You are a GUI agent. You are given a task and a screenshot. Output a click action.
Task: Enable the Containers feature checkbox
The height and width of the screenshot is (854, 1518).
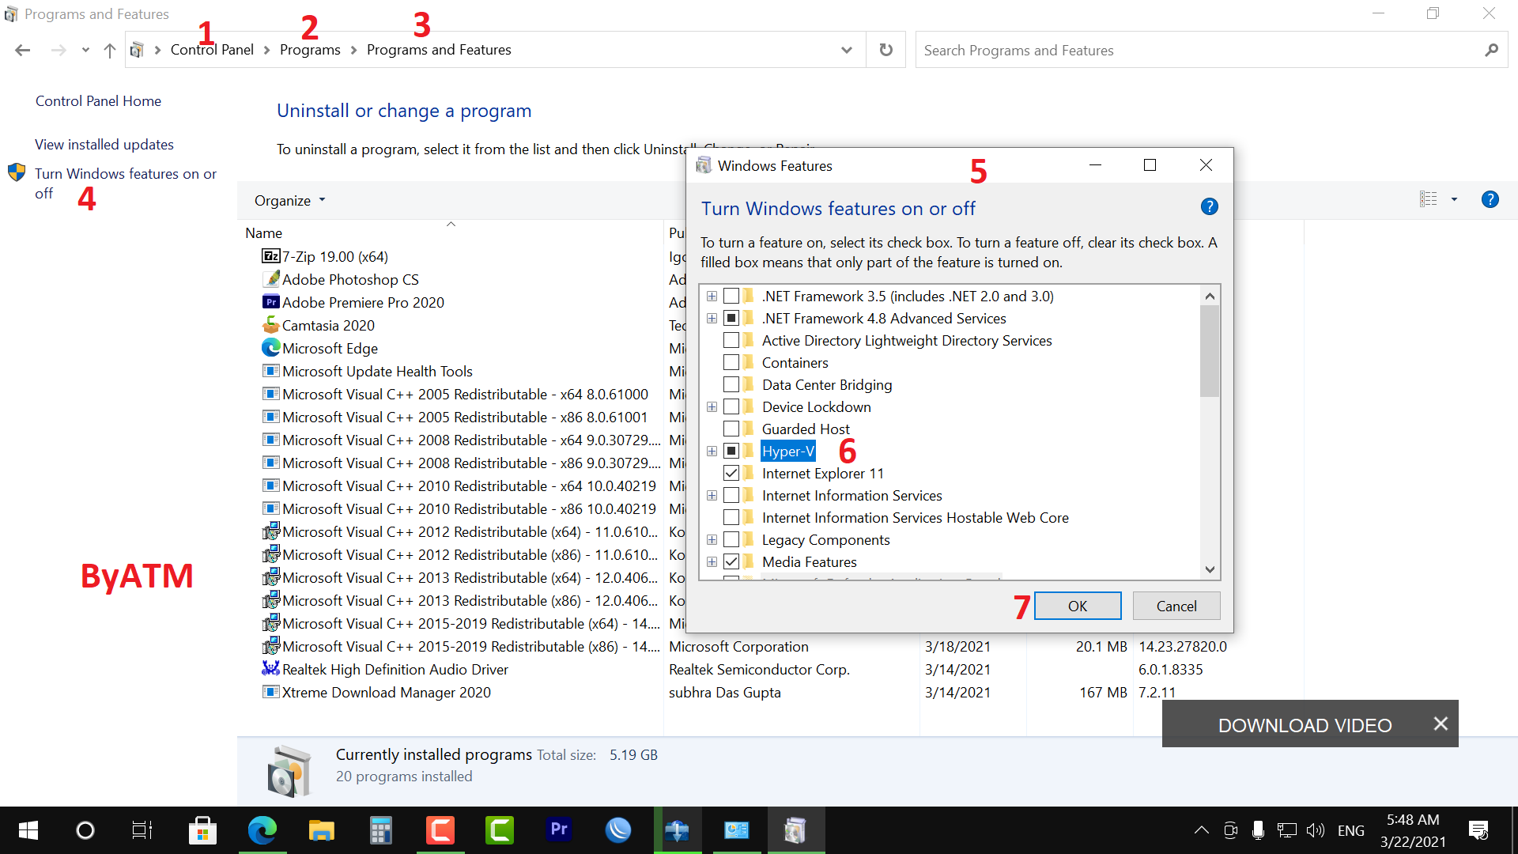click(x=731, y=363)
